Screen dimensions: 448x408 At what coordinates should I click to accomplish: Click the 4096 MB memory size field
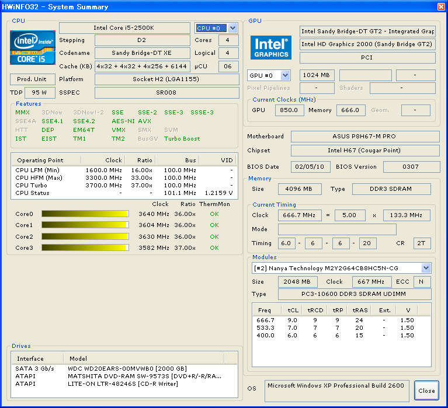(300, 189)
